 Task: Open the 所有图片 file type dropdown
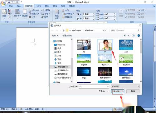[x=125, y=87]
